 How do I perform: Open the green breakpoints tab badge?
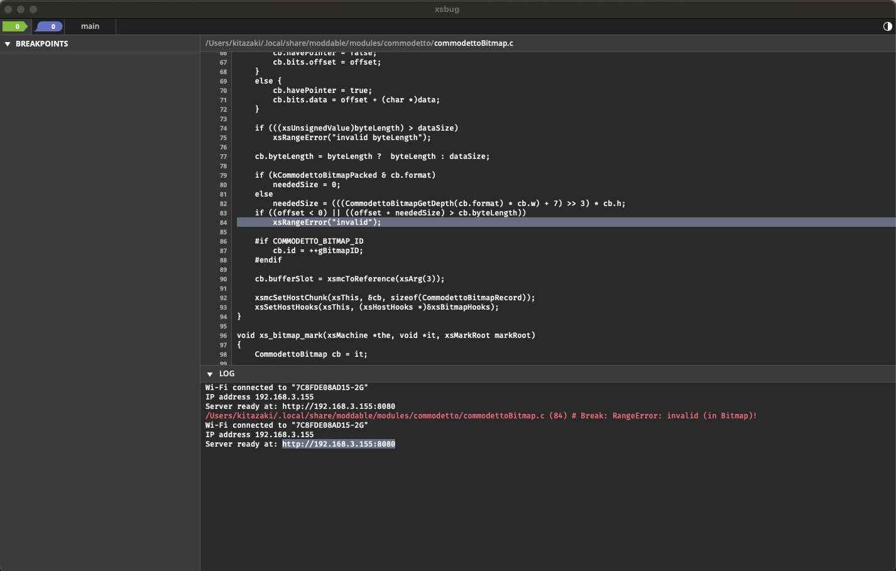pyautogui.click(x=15, y=26)
